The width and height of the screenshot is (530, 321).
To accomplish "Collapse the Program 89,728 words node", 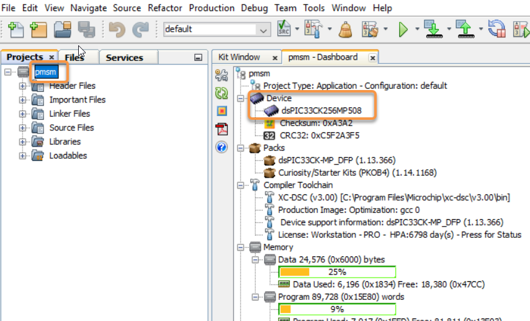I will click(x=255, y=297).
